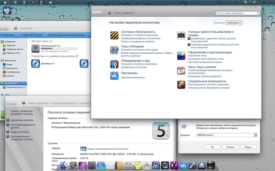Open the Mail envelope icon in dock
The image size is (275, 171).
click(110, 165)
